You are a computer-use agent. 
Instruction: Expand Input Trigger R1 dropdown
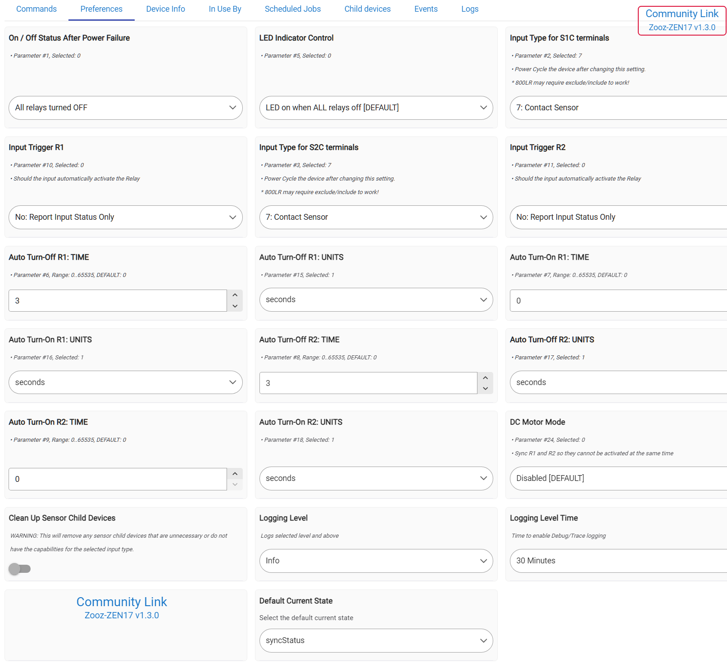click(125, 217)
